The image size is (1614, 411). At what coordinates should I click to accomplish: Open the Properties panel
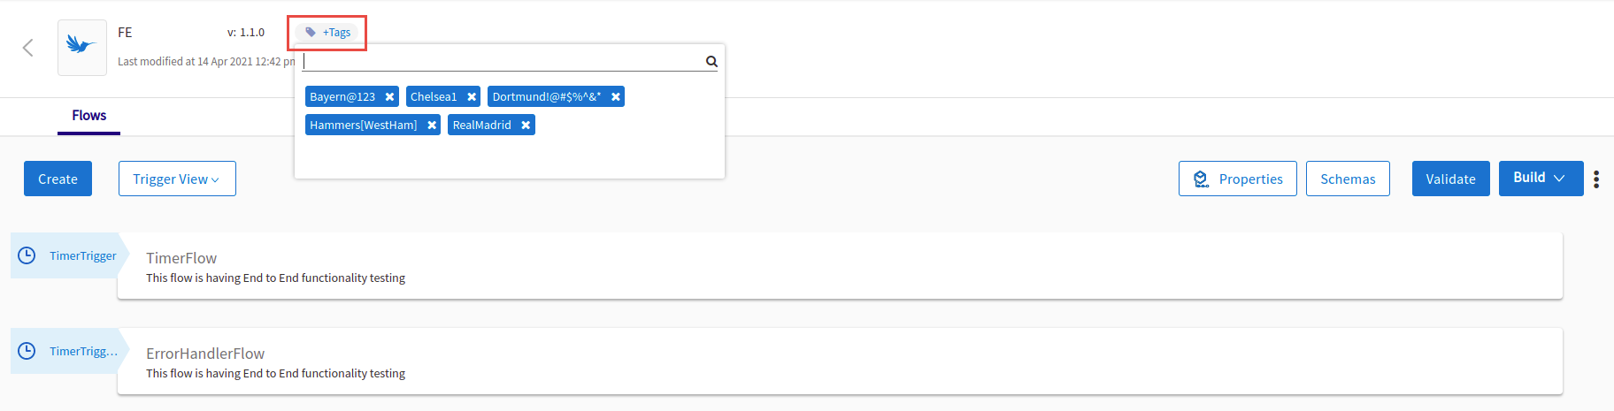(1237, 179)
